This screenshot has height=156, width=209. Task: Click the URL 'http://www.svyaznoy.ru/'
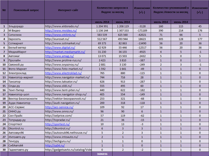coord(62,65)
